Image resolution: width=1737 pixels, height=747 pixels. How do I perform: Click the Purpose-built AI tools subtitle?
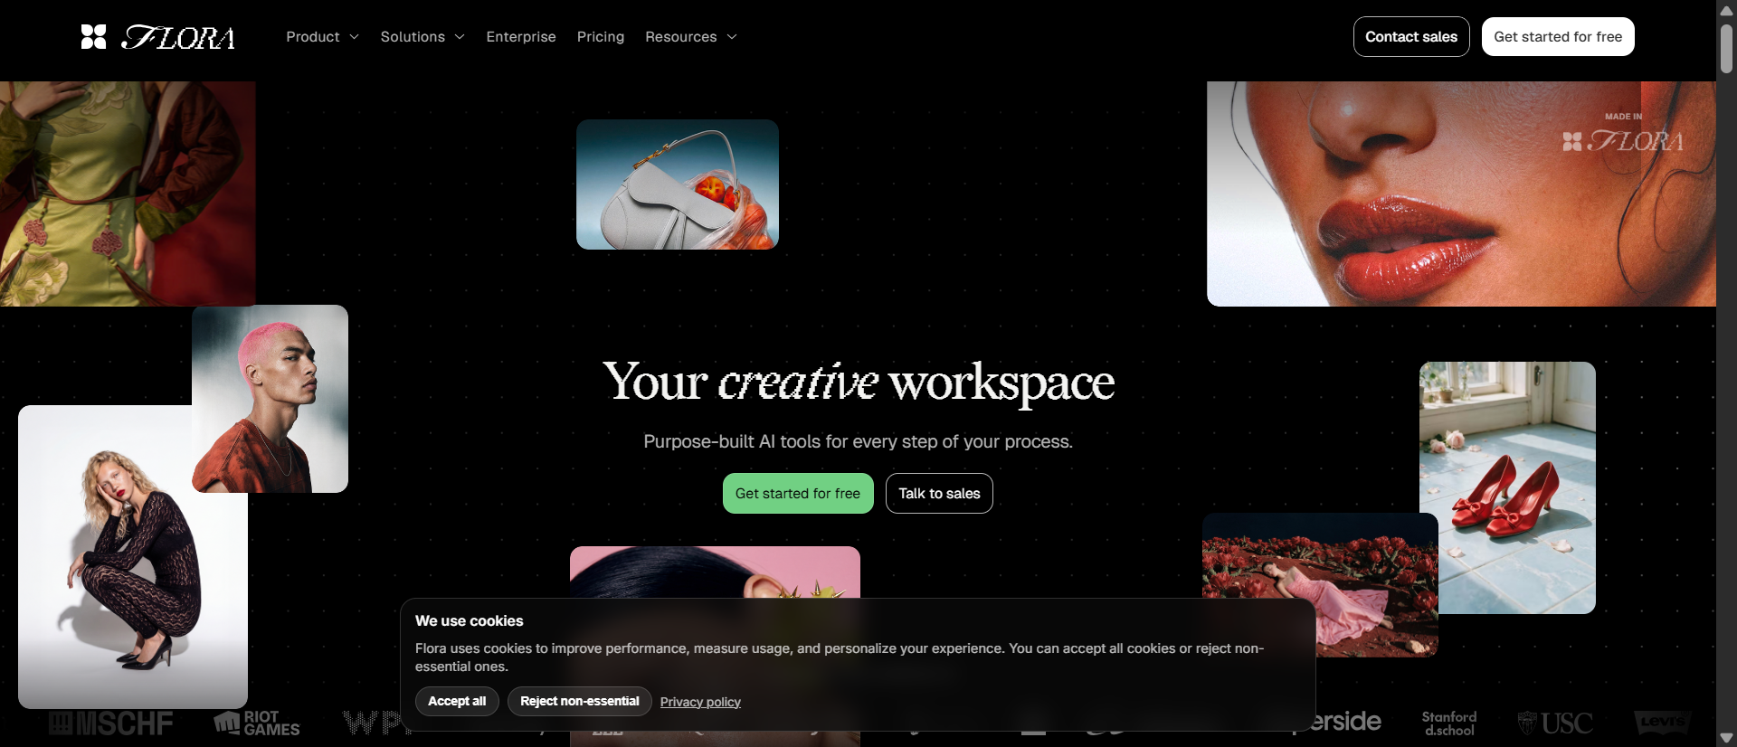point(858,441)
